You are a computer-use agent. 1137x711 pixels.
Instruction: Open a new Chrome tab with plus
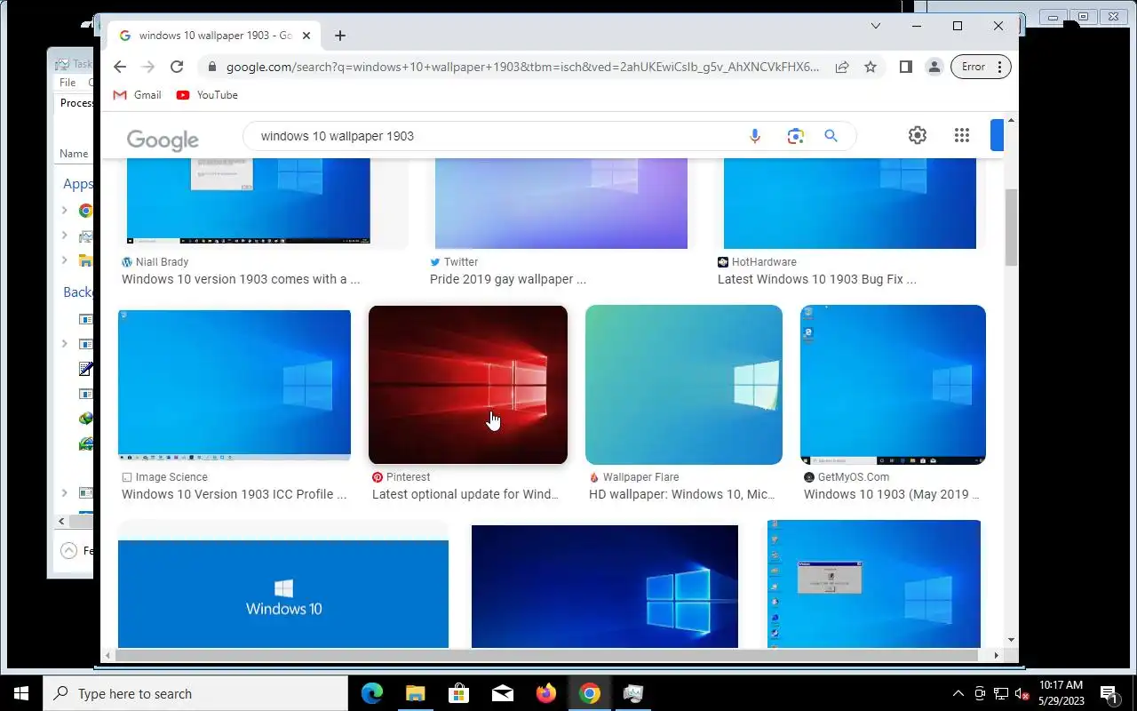[x=340, y=36]
